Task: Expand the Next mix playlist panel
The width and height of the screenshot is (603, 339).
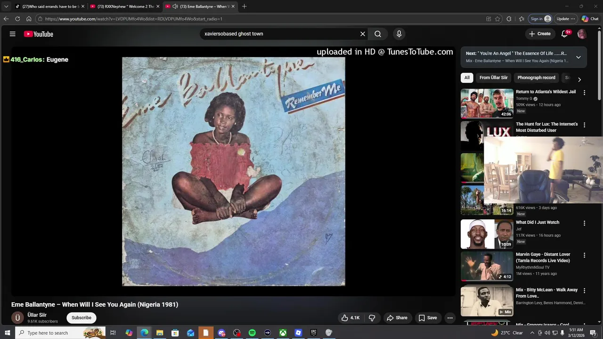Action: point(579,57)
